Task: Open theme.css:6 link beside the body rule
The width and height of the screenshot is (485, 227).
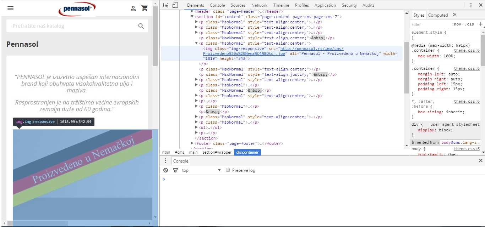Action: click(x=467, y=149)
